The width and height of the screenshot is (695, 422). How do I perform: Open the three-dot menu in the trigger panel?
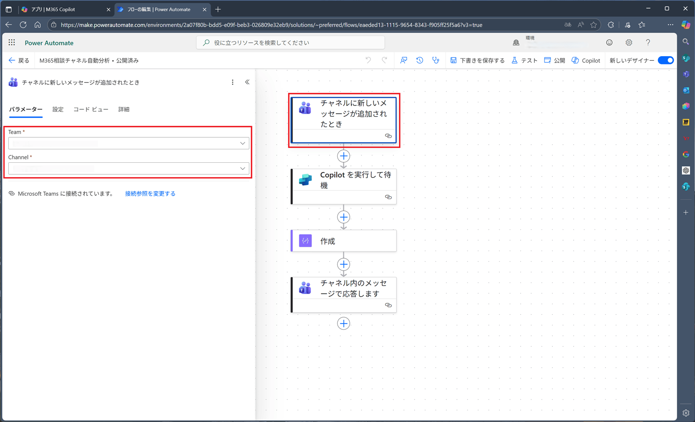coord(233,82)
